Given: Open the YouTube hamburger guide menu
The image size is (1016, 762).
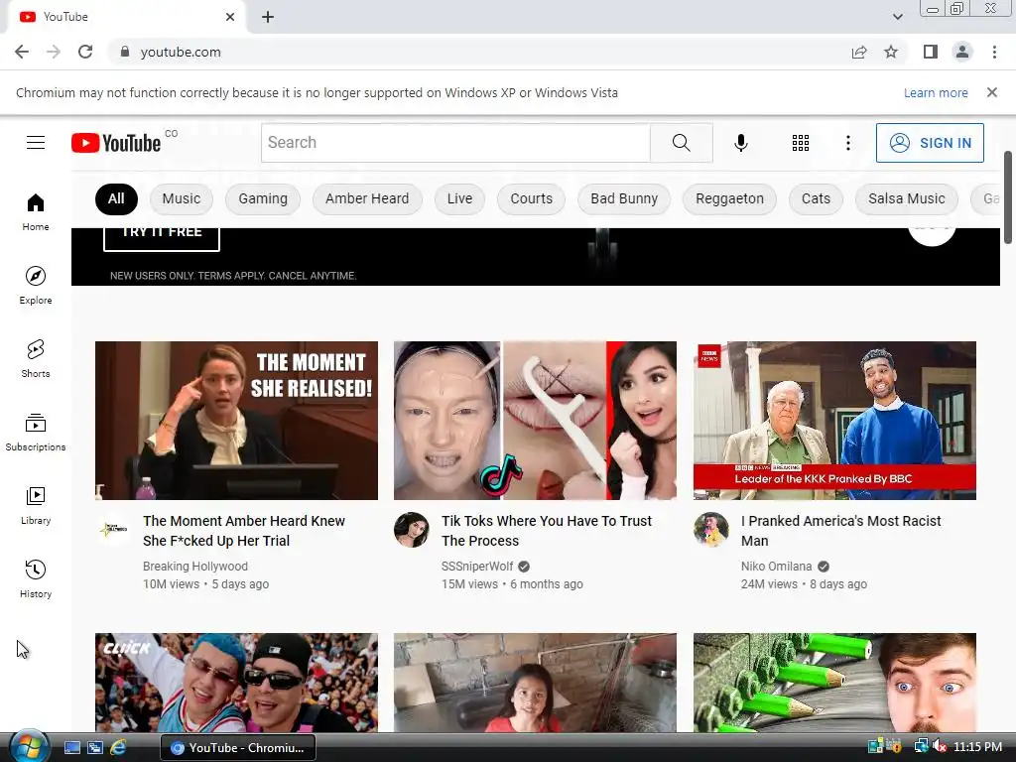Looking at the screenshot, I should pos(36,143).
